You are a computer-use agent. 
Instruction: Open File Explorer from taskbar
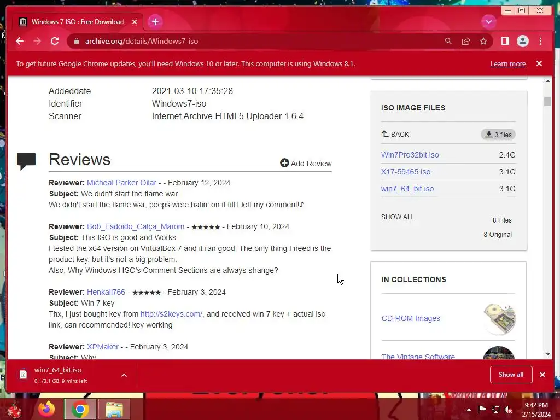click(114, 409)
